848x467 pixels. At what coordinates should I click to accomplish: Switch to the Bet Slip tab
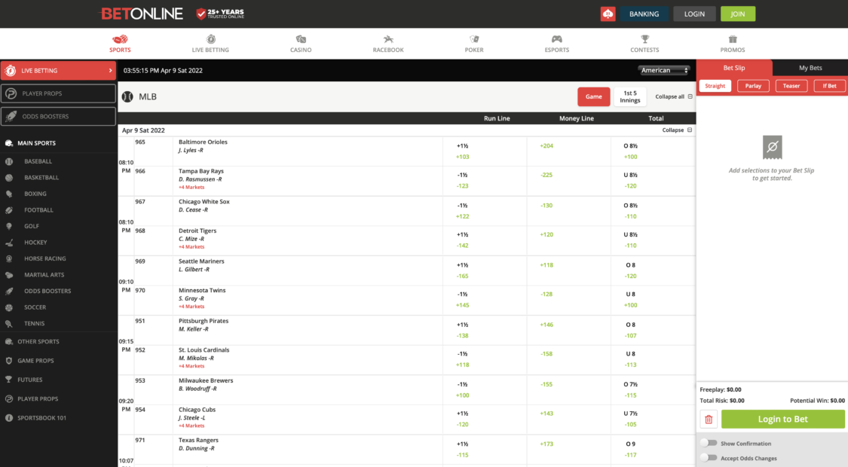pos(734,68)
